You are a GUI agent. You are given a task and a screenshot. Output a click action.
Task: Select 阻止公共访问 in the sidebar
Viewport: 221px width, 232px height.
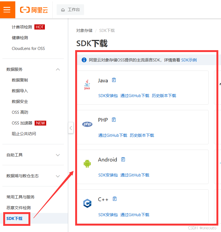pyautogui.click(x=24, y=134)
